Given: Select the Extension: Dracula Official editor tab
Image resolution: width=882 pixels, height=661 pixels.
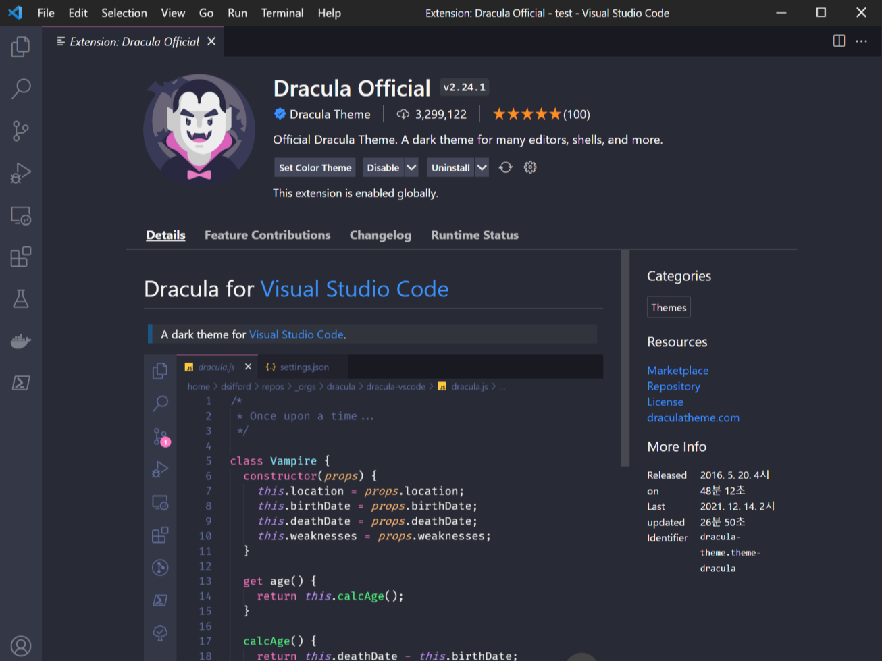Looking at the screenshot, I should (133, 41).
